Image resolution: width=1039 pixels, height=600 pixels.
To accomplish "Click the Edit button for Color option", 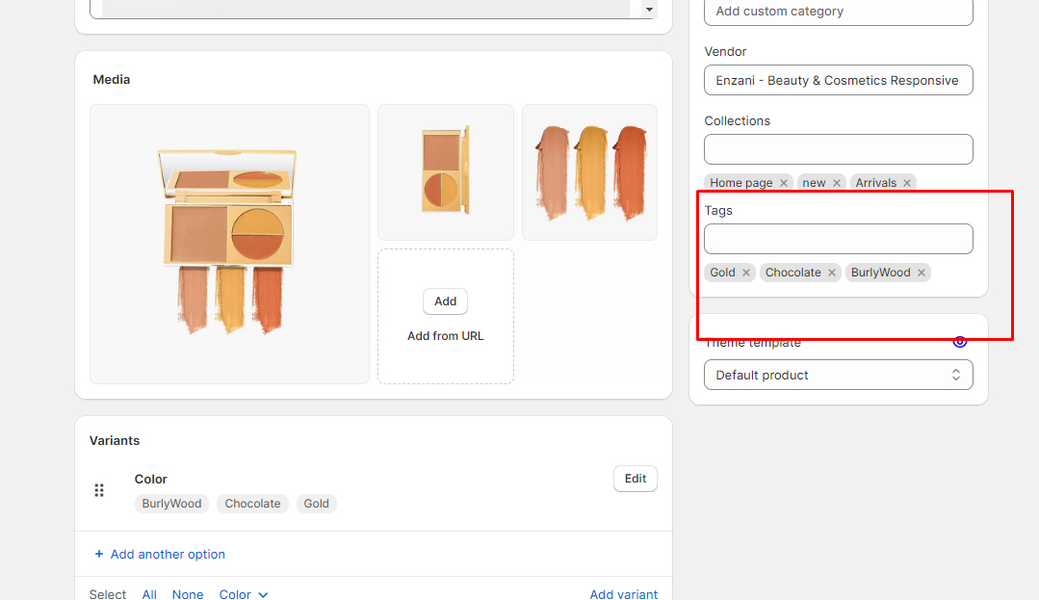I will (635, 479).
